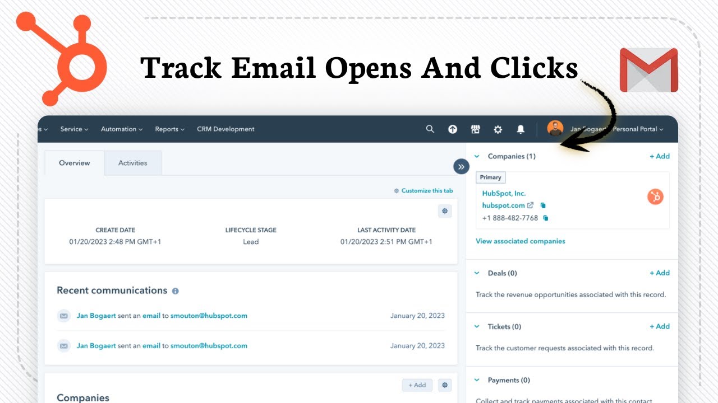Click the email link in the first communication row
The width and height of the screenshot is (718, 403).
151,316
